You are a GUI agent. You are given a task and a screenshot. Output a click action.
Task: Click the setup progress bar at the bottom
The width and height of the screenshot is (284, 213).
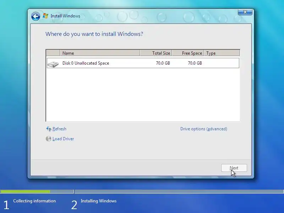(142, 191)
